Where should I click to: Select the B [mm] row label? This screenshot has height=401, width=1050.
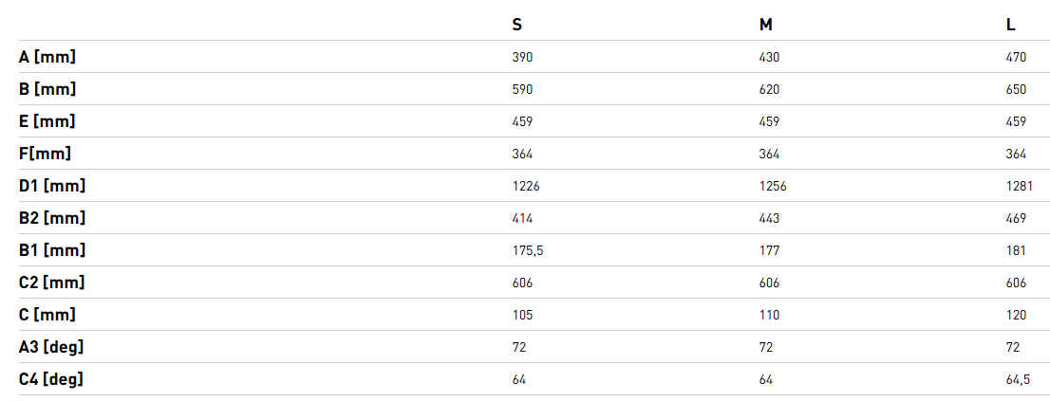47,89
